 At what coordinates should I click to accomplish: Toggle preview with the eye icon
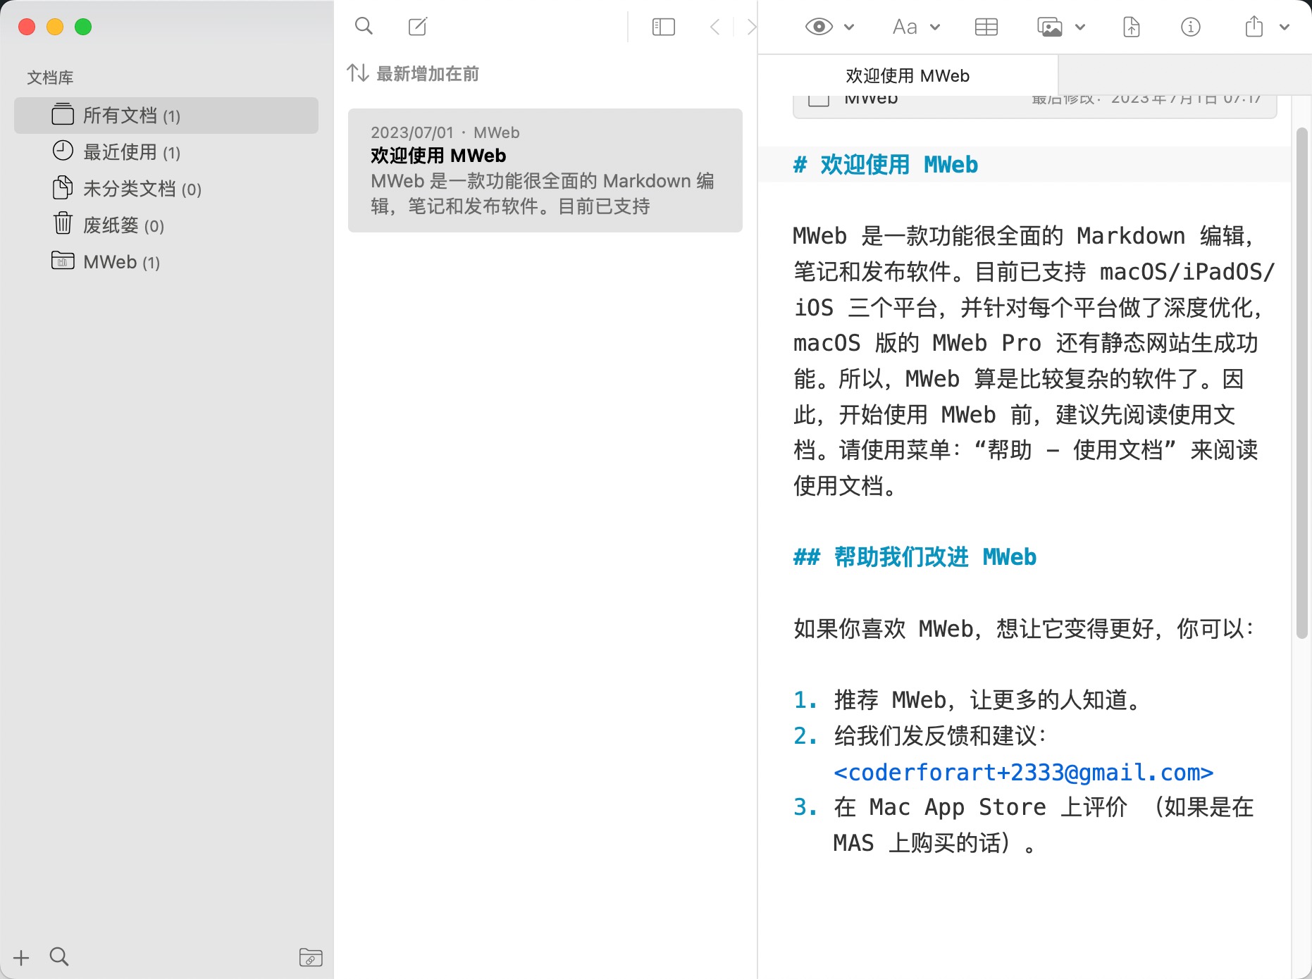[819, 27]
